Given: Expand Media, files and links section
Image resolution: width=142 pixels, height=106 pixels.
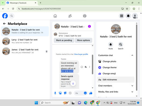Looking at the screenshot, I should (x=116, y=92).
